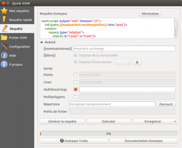Image resolution: width=182 pixels, height=148 pixels.
Task: Select Emprise de la vue actuelle radio
Action: coord(76,55)
